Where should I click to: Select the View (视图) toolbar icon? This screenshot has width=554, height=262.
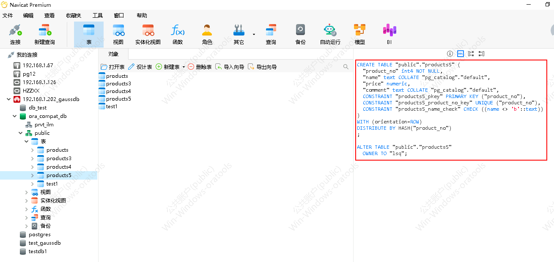coord(118,34)
